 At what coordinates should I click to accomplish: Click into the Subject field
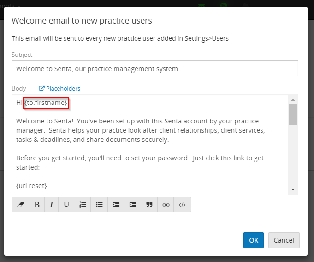(155, 68)
